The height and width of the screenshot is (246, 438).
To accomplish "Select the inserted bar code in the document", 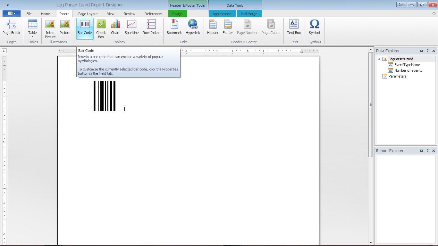I will click(105, 96).
